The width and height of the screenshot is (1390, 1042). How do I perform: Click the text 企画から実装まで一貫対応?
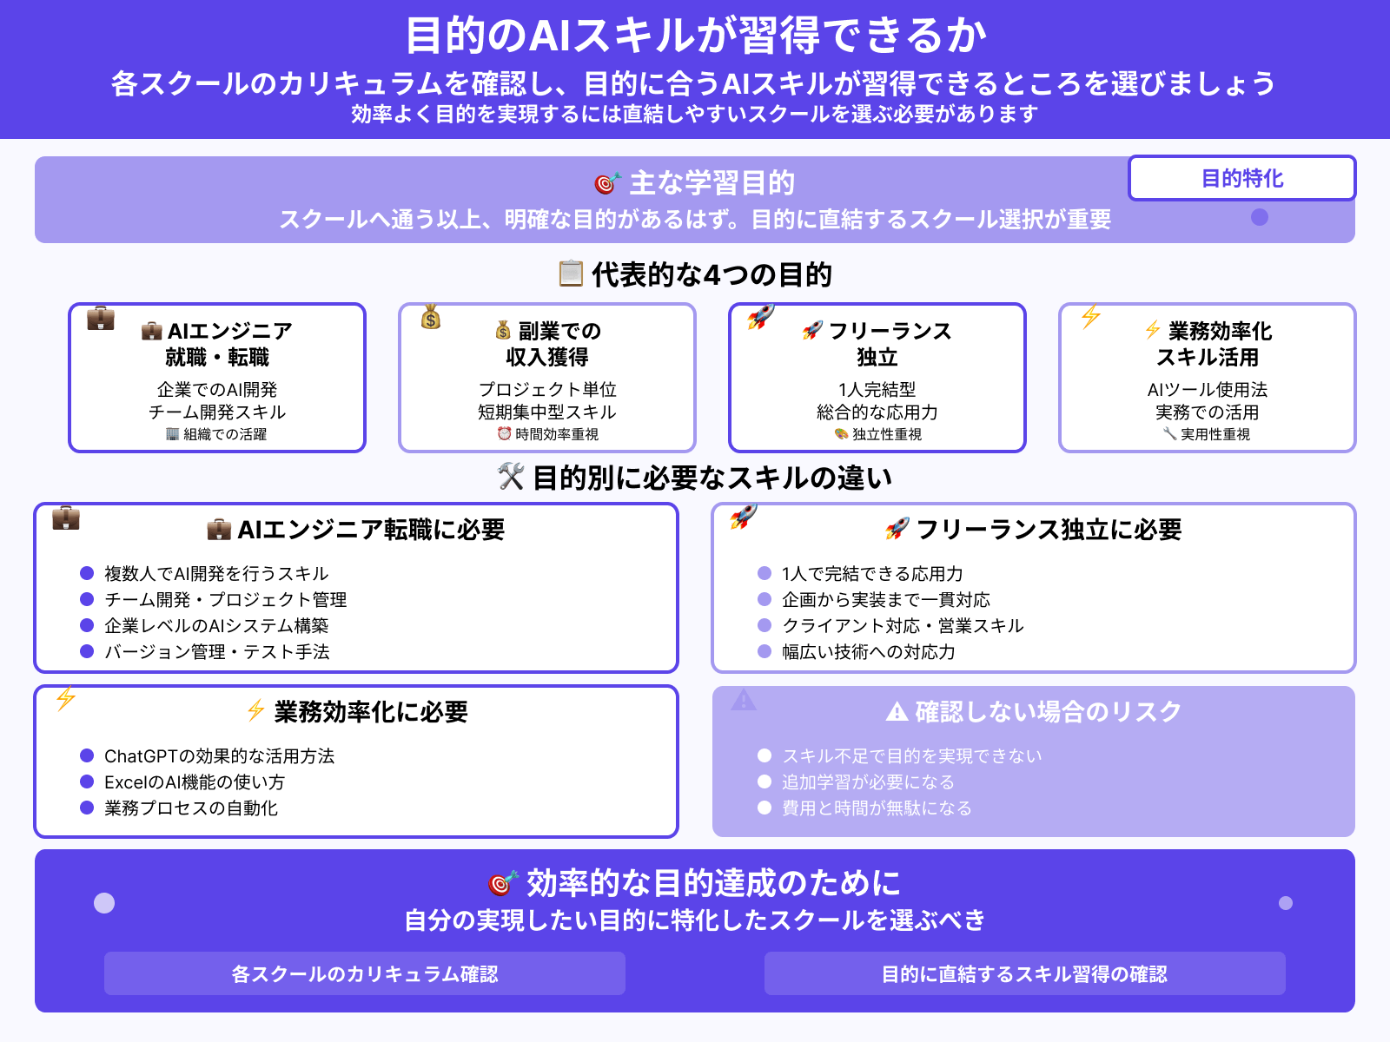click(x=885, y=599)
